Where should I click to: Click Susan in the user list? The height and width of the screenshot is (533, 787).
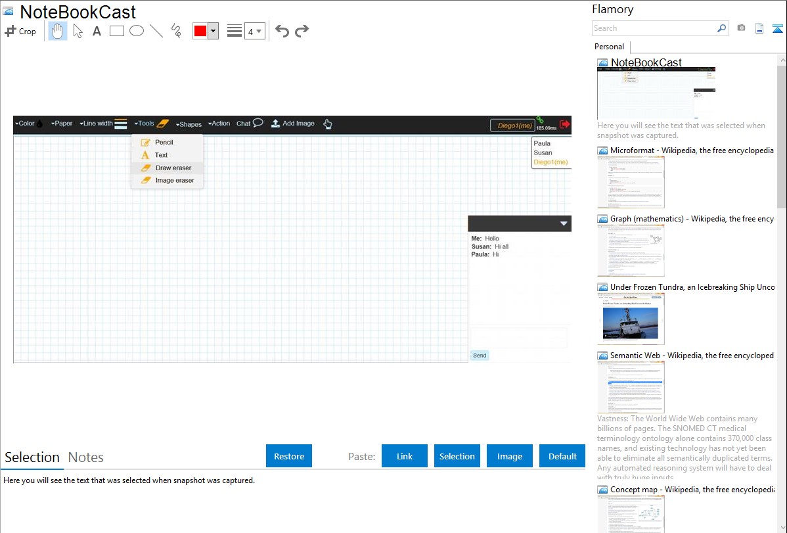[543, 152]
